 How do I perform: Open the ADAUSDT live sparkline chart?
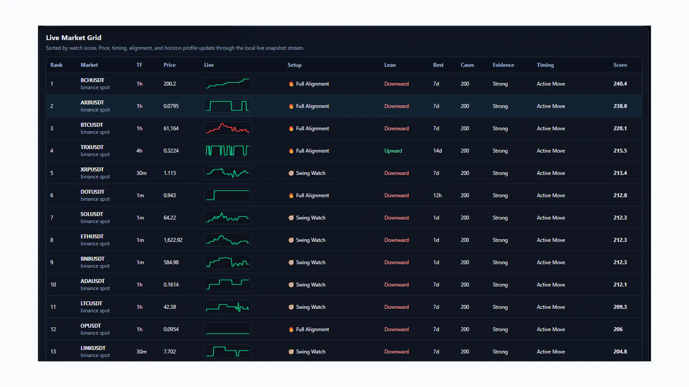point(227,285)
